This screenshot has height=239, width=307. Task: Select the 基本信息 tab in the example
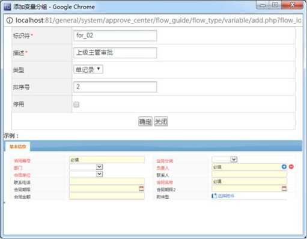[x=17, y=146]
